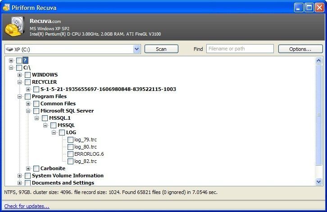Check the LOG folder checkbox
The width and height of the screenshot is (327, 212).
[62, 132]
